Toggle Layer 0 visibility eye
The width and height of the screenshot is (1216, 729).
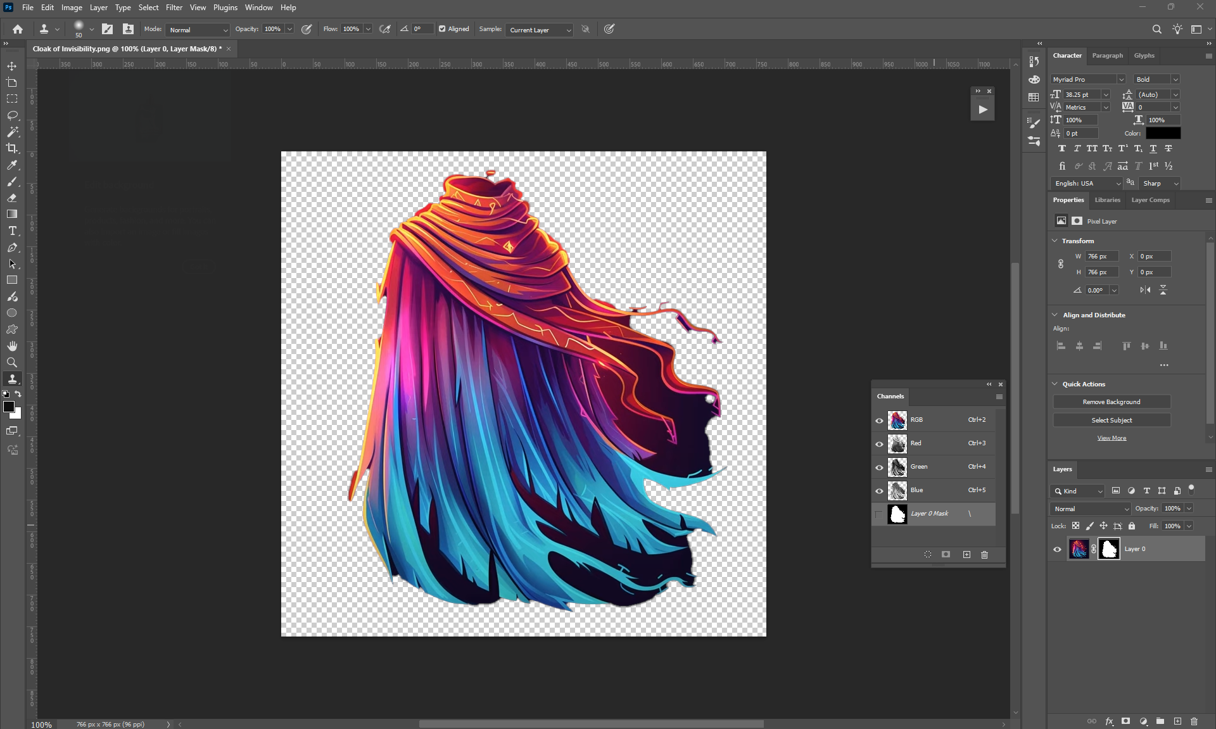[1057, 549]
